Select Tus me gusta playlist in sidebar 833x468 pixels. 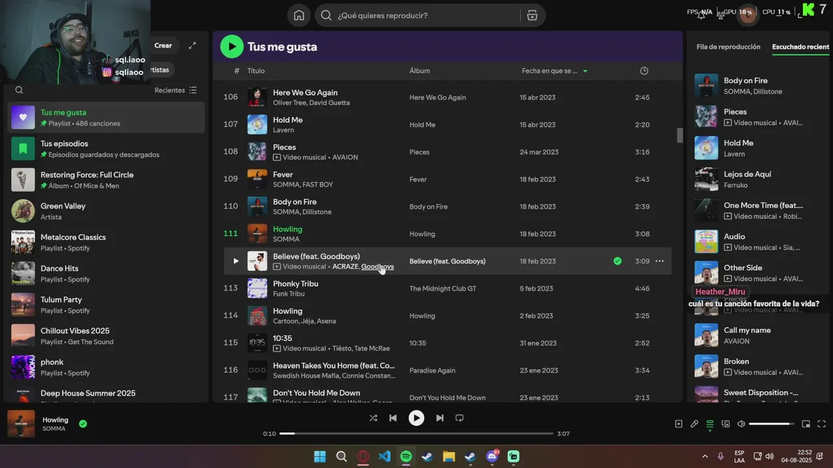[x=107, y=118]
